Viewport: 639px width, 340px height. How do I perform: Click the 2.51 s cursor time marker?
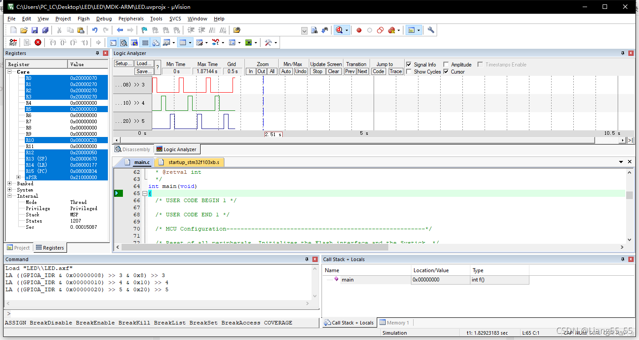pyautogui.click(x=273, y=134)
